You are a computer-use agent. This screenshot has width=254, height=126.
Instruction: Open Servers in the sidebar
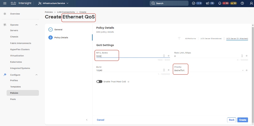click(x=14, y=30)
